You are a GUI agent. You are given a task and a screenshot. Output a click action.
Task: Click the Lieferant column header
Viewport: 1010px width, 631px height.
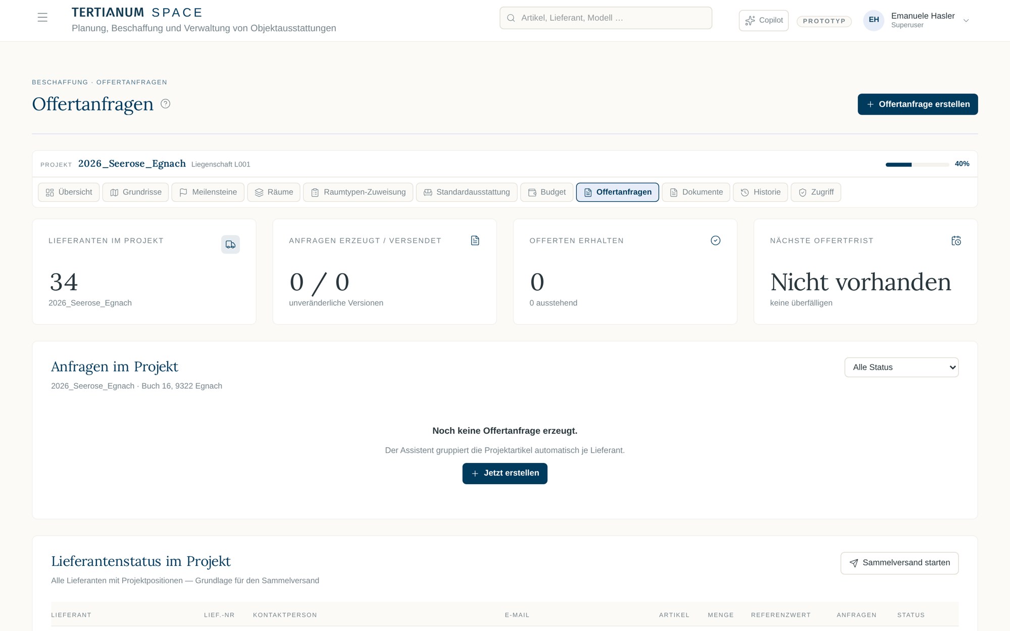(71, 615)
